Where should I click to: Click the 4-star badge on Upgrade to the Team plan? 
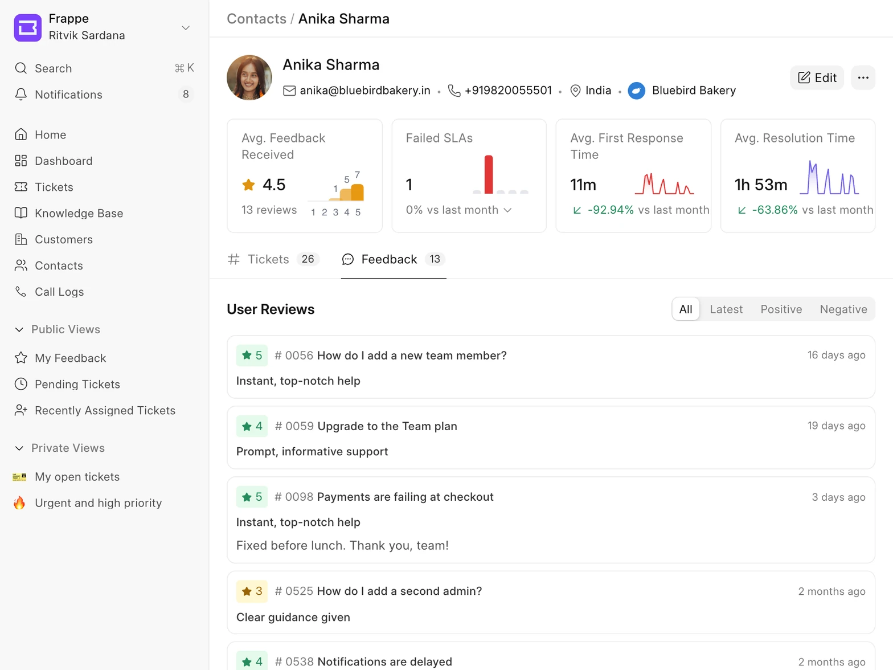pos(252,426)
